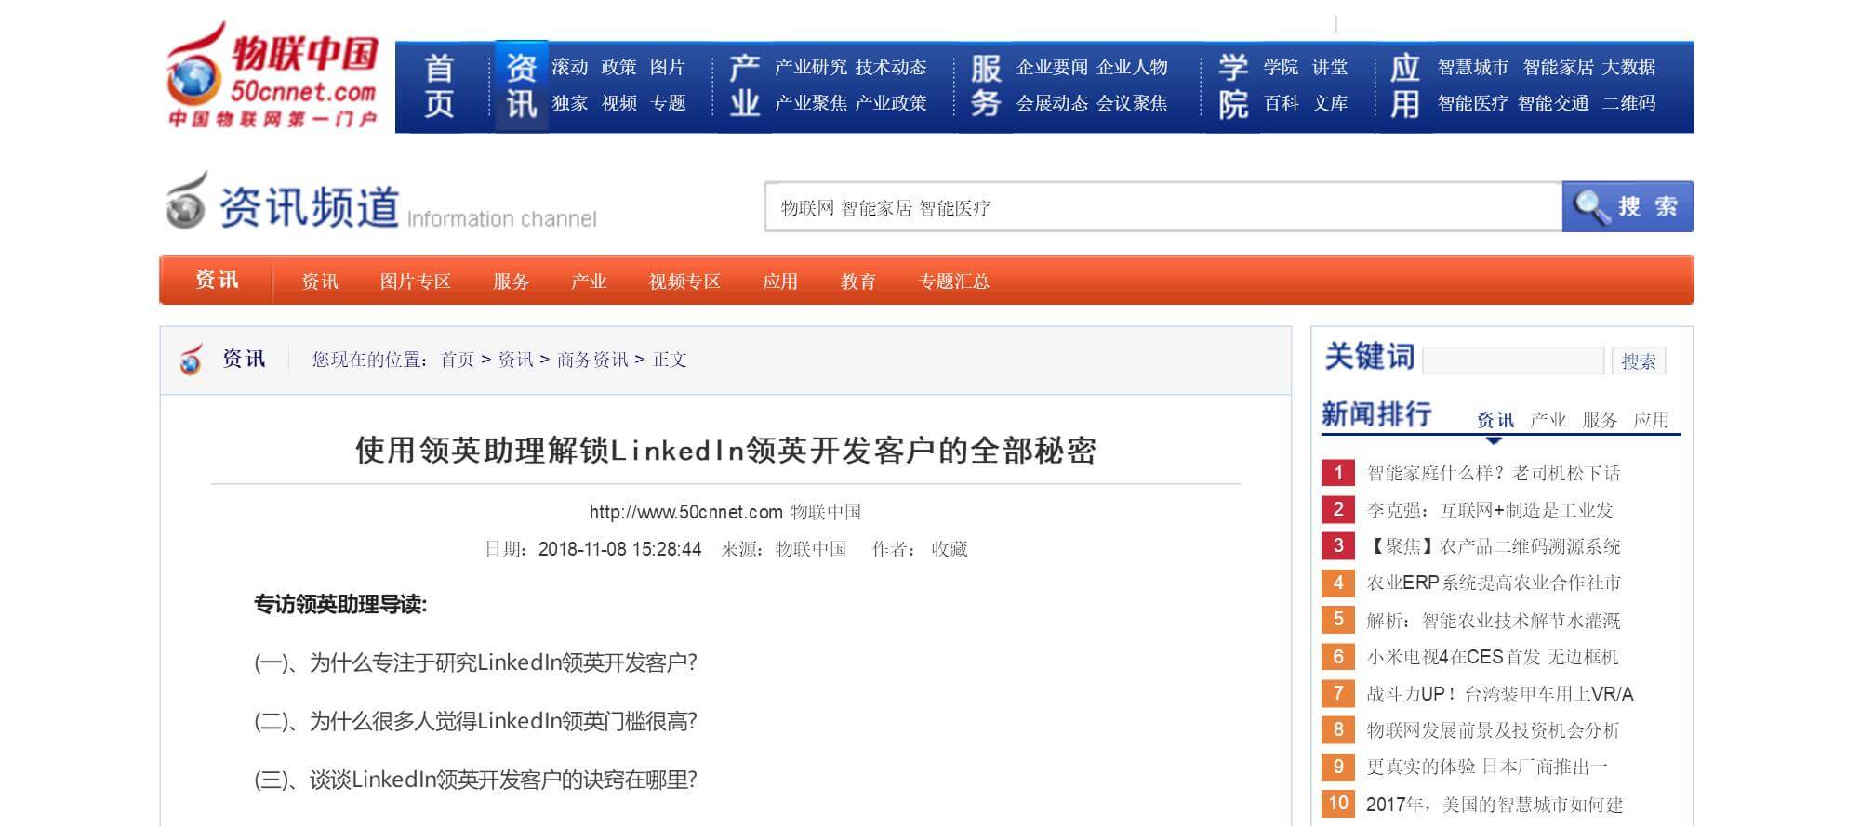Select 图片专区 in the orange menu bar
The height and width of the screenshot is (826, 1860).
click(415, 282)
